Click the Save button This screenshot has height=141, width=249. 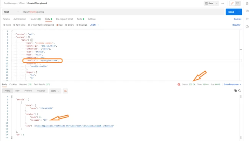209,3
